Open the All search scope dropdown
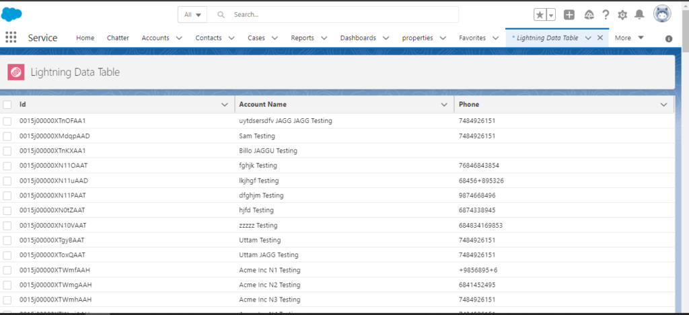Image resolution: width=689 pixels, height=315 pixels. click(x=192, y=15)
